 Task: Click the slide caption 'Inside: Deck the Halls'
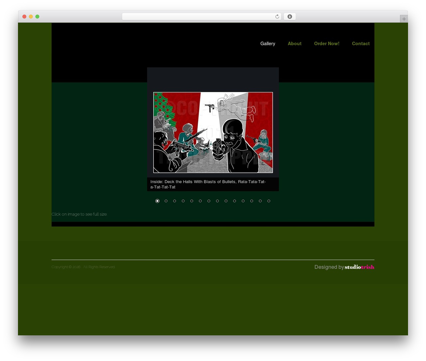[208, 184]
